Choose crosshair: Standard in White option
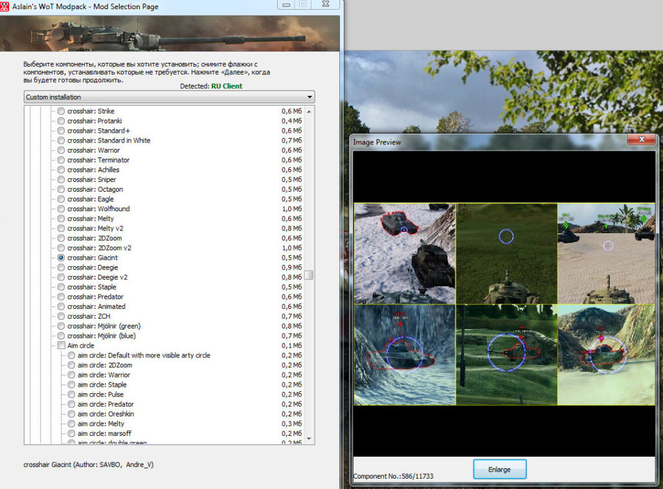The image size is (663, 489). coord(61,141)
